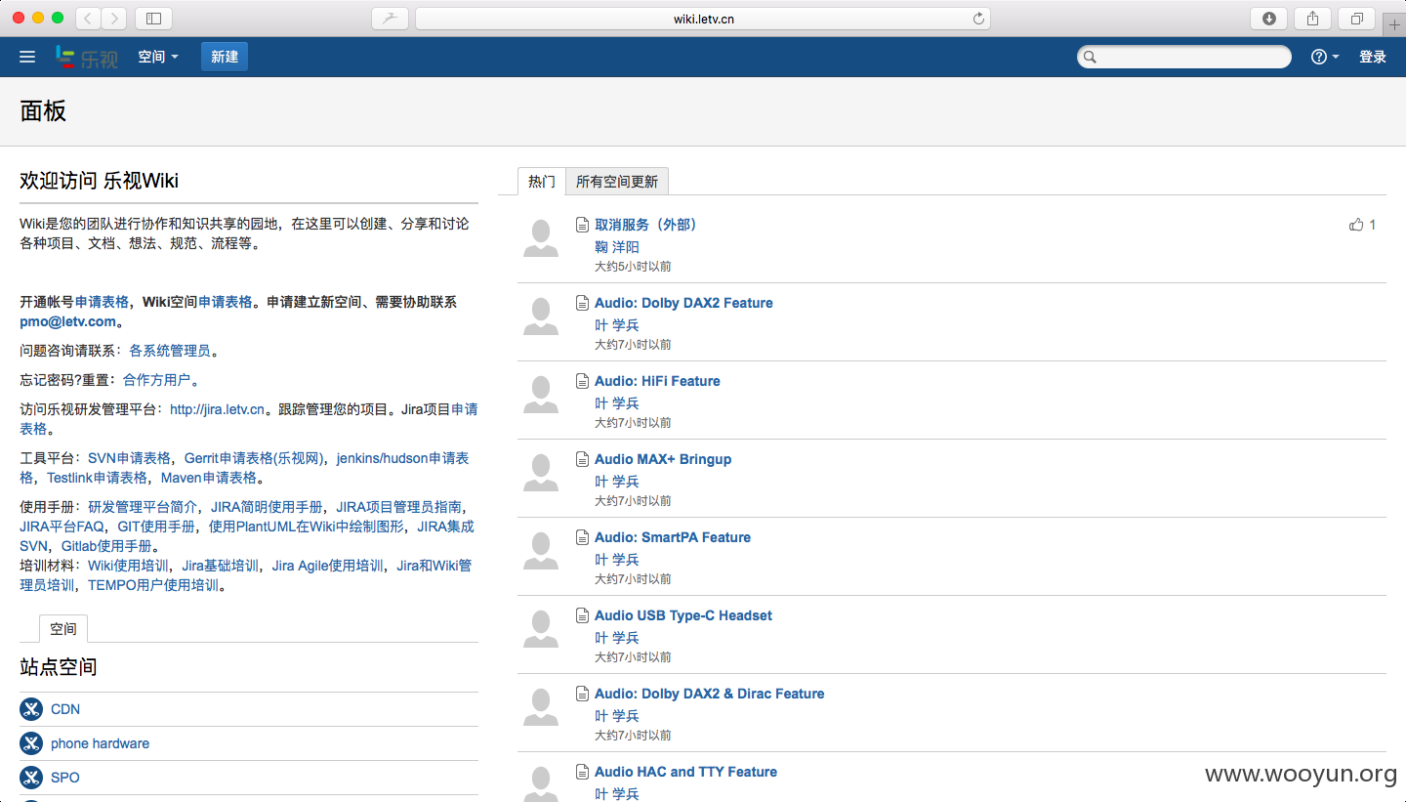The image size is (1406, 802).
Task: Click avatar next to 取消服务（外部）
Action: pyautogui.click(x=541, y=238)
